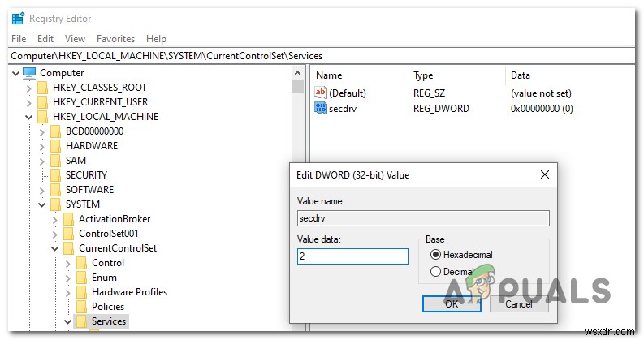Expand the SAM key
The image size is (644, 340).
42,161
